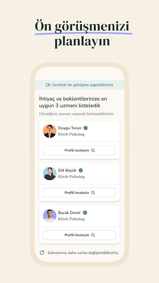Tap Uzmanınızı daha sonra değiştirebilirsiniz text
The image size is (159, 283).
[x=83, y=253]
